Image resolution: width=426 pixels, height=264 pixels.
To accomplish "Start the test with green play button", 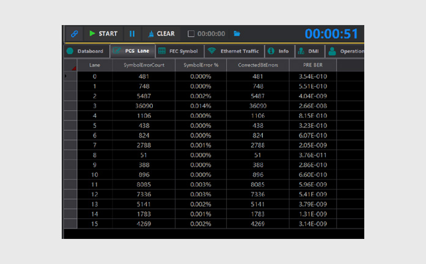I will point(103,34).
